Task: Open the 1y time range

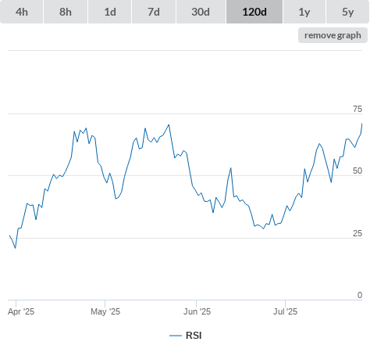Action: 304,12
